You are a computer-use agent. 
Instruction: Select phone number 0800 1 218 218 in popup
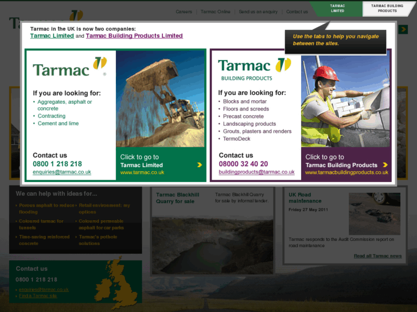[x=57, y=164]
